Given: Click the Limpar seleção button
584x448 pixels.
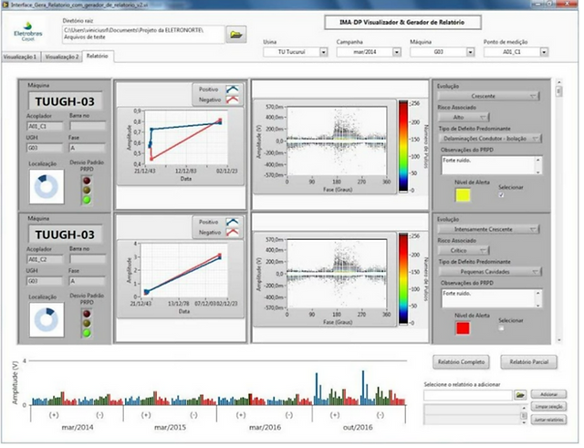Looking at the screenshot, I should [548, 407].
